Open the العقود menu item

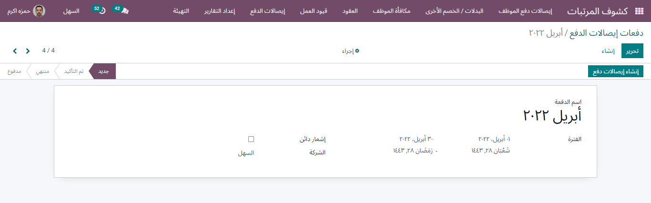[350, 11]
